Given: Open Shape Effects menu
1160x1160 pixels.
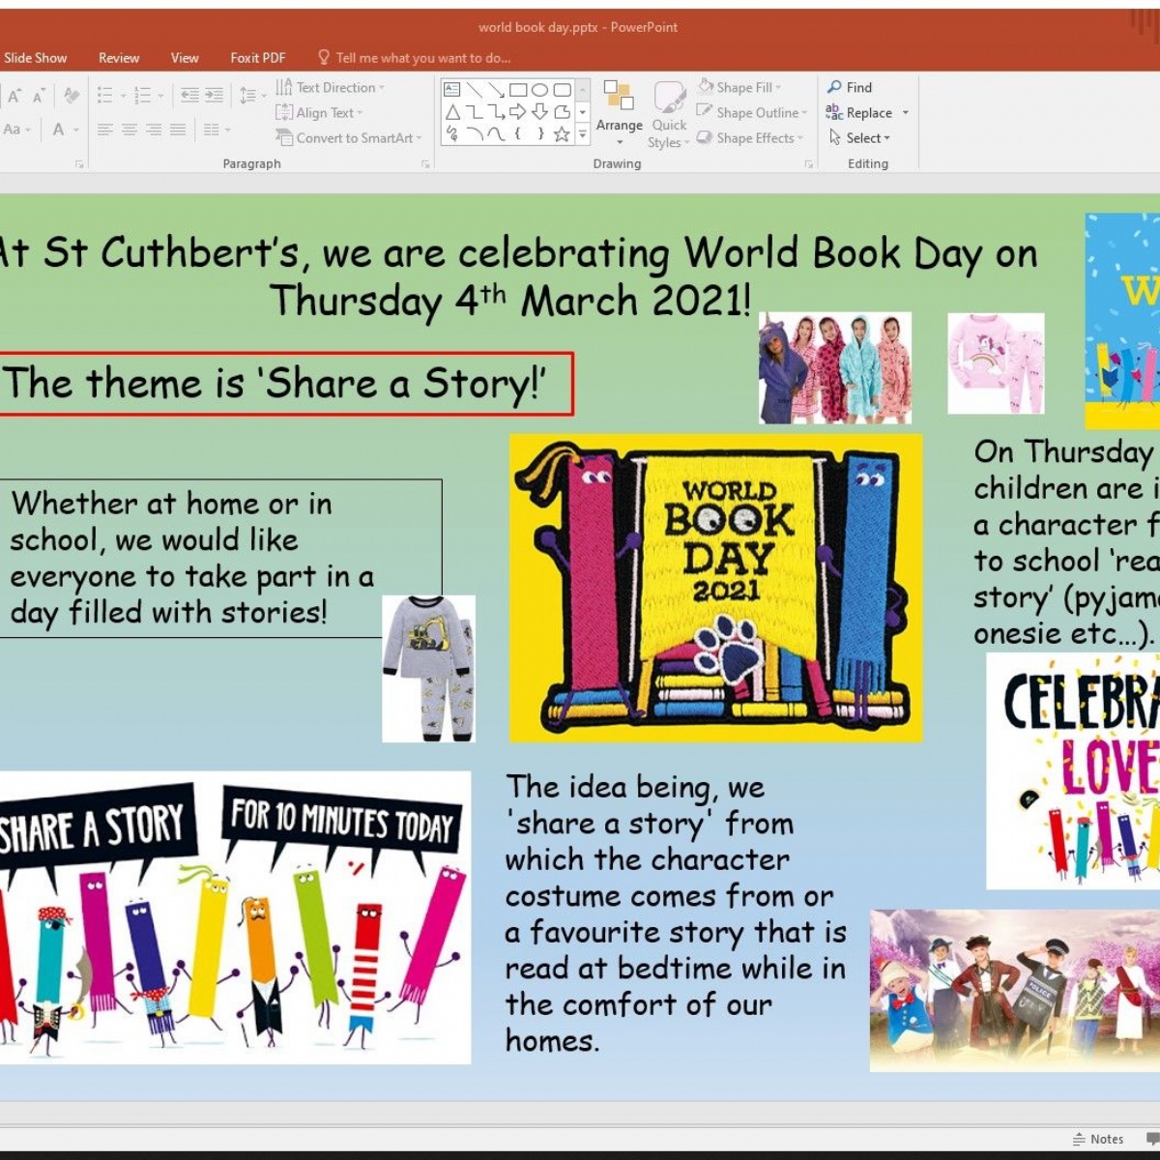Looking at the screenshot, I should point(749,138).
